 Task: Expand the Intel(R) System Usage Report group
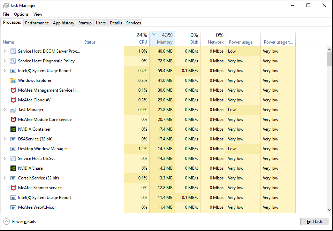5,71
